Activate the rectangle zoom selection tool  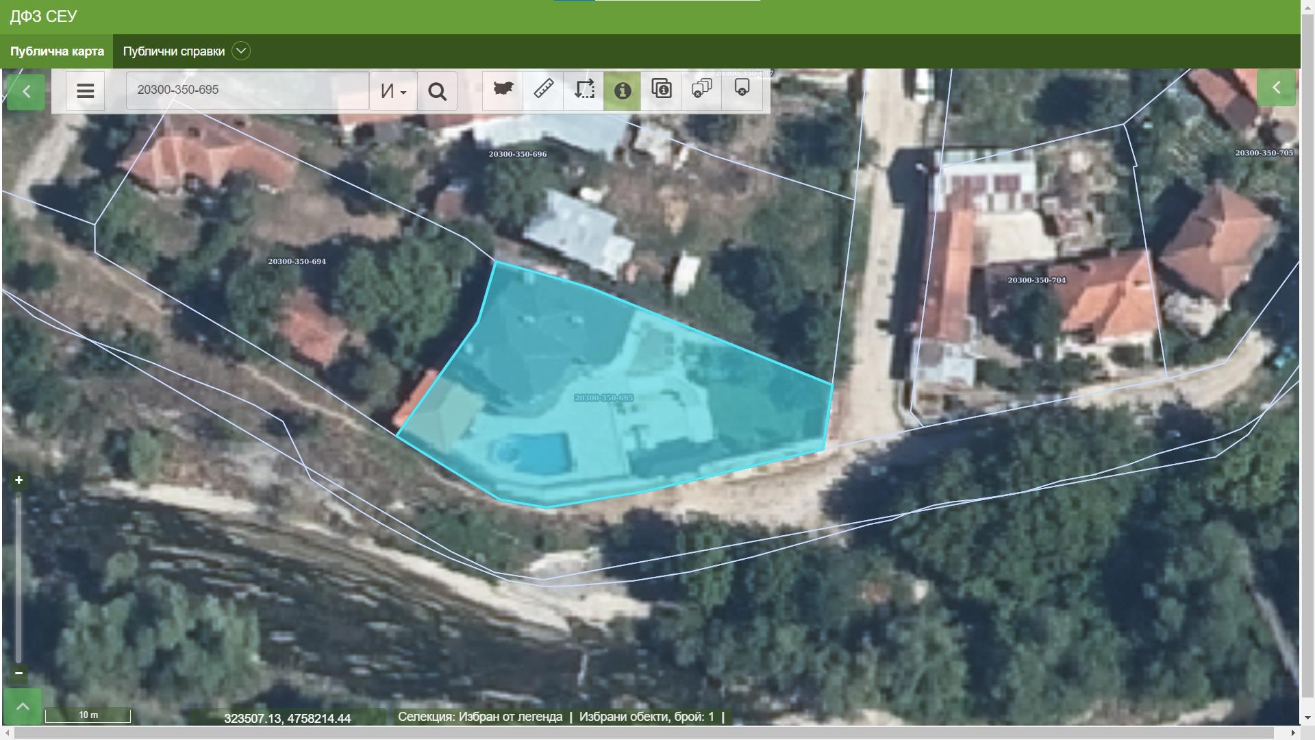[x=584, y=90]
